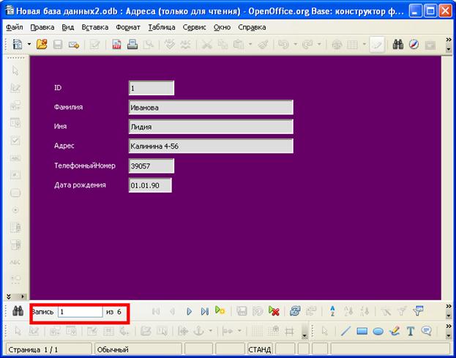Click the New document icon
This screenshot has width=456, height=358.
18,45
